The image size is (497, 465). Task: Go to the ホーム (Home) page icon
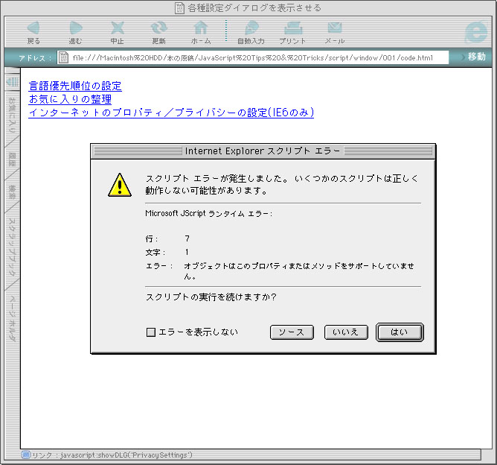pos(201,32)
